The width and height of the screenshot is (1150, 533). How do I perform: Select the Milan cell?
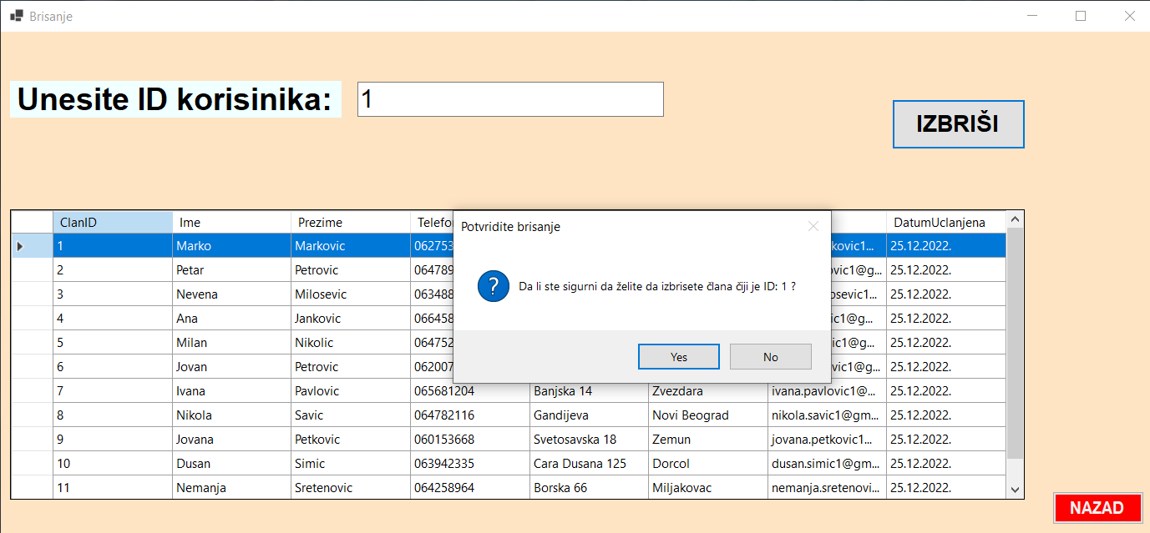[231, 343]
